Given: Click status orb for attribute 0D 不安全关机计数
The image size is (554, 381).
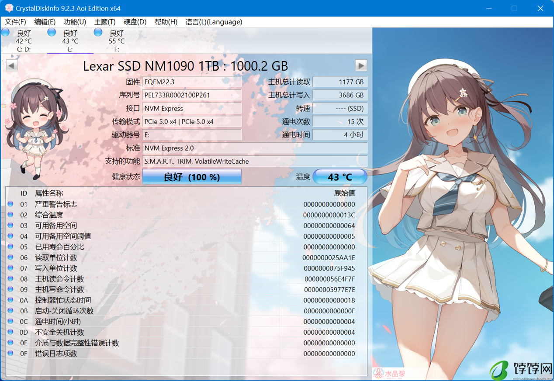Looking at the screenshot, I should coord(10,332).
